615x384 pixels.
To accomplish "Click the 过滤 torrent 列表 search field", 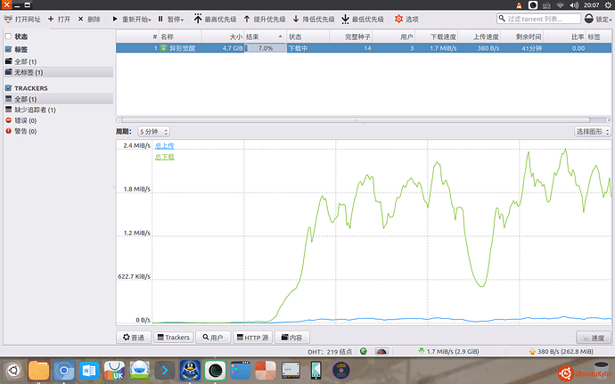I will pyautogui.click(x=550, y=19).
